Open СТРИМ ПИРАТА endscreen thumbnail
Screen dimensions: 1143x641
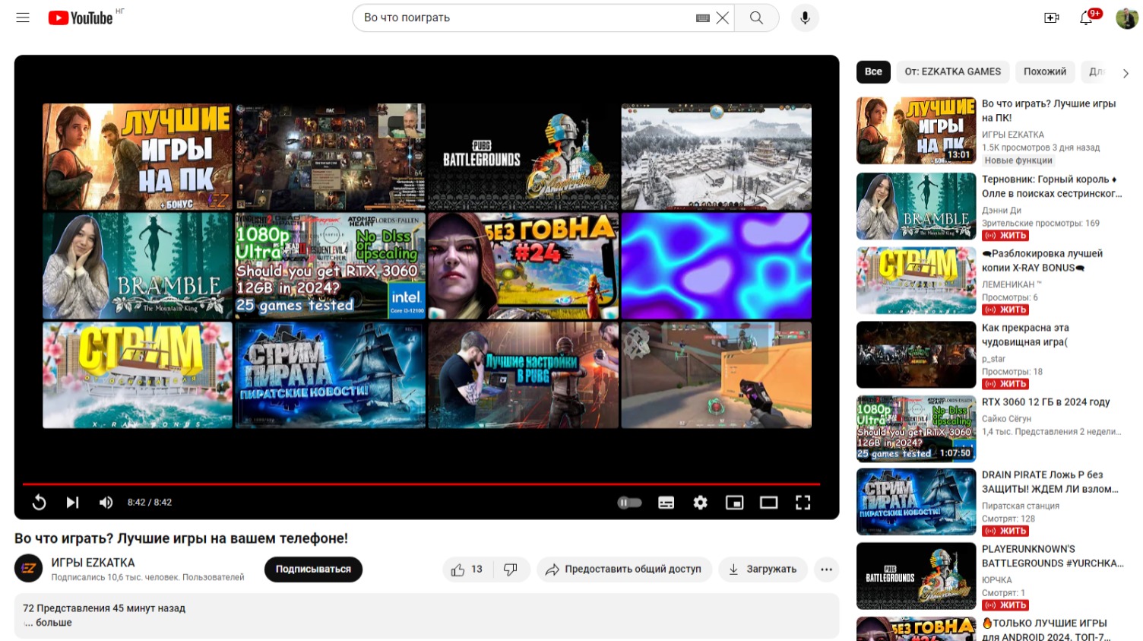pyautogui.click(x=330, y=375)
